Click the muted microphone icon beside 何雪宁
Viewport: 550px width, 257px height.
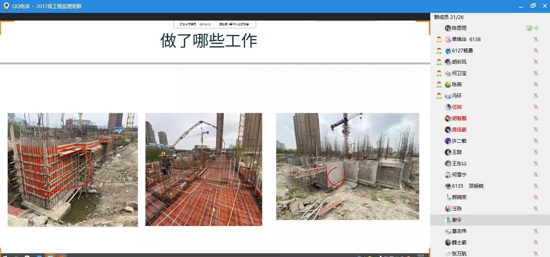tap(535, 175)
